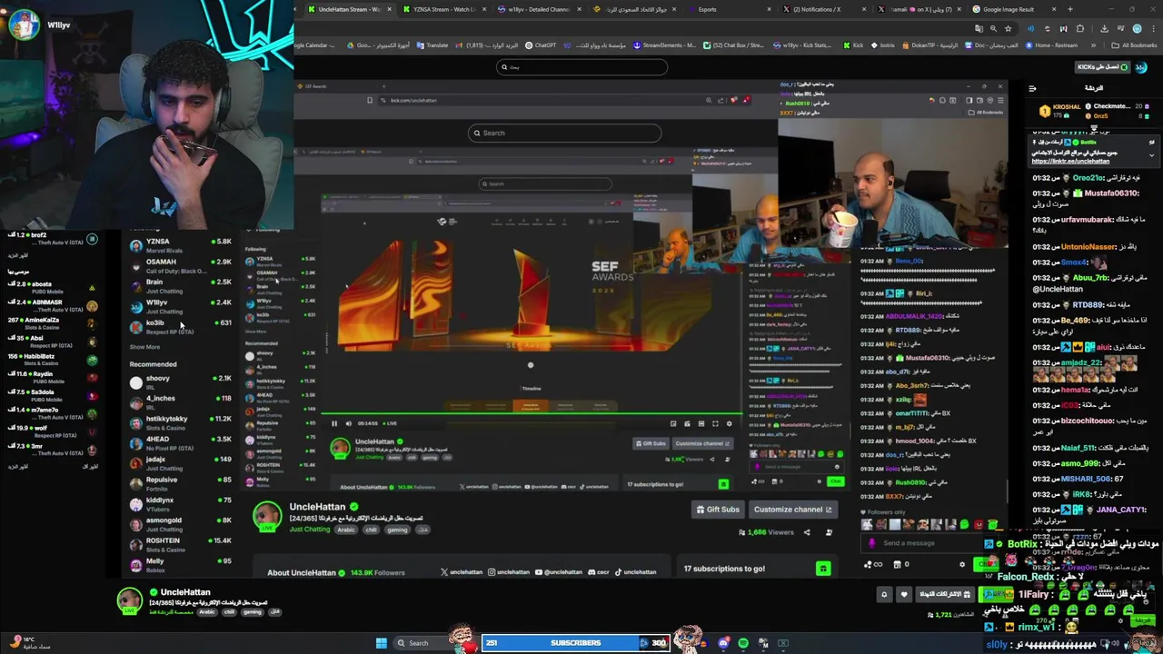This screenshot has height=654, width=1163.
Task: Click green get KICKs button at top
Action: coord(1104,66)
